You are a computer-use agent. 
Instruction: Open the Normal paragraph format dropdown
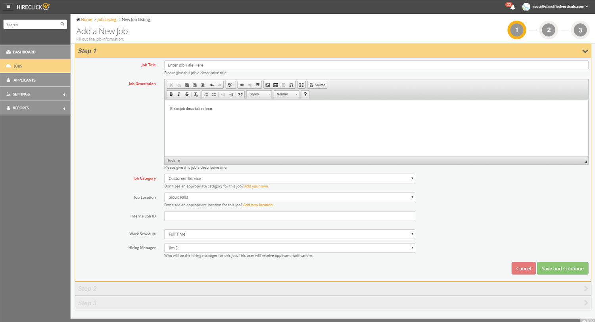coord(286,94)
